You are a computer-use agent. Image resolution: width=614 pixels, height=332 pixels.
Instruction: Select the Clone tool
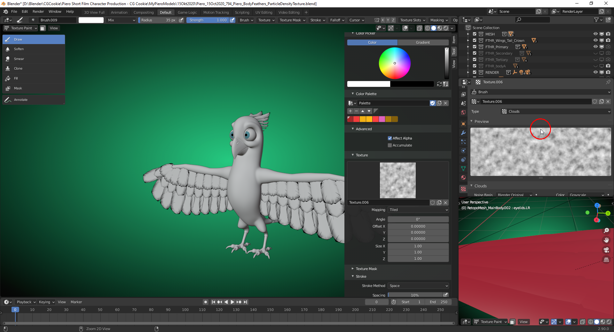(x=34, y=69)
